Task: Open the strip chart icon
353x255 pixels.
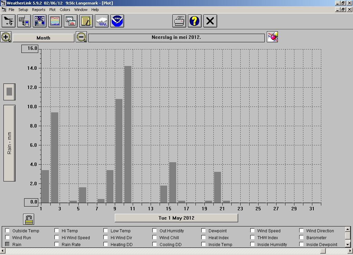Action: coord(55,21)
